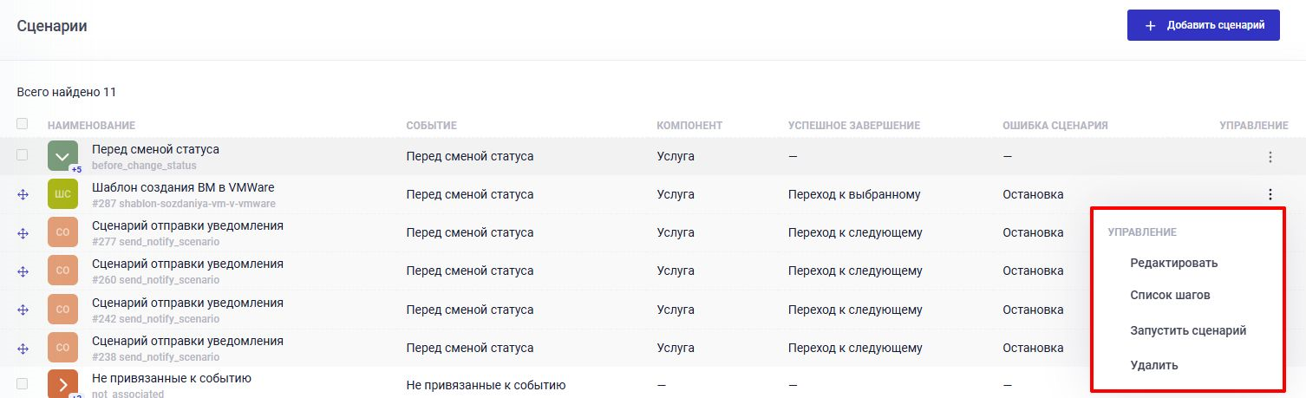Toggle the select-all checkbox in table header
The width and height of the screenshot is (1306, 398).
pos(23,124)
